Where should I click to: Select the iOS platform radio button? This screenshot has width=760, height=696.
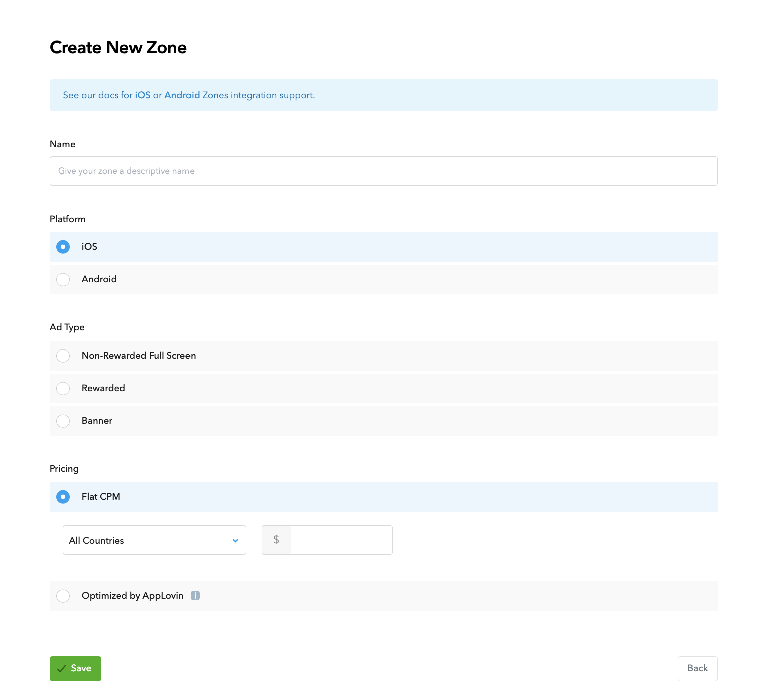point(63,247)
